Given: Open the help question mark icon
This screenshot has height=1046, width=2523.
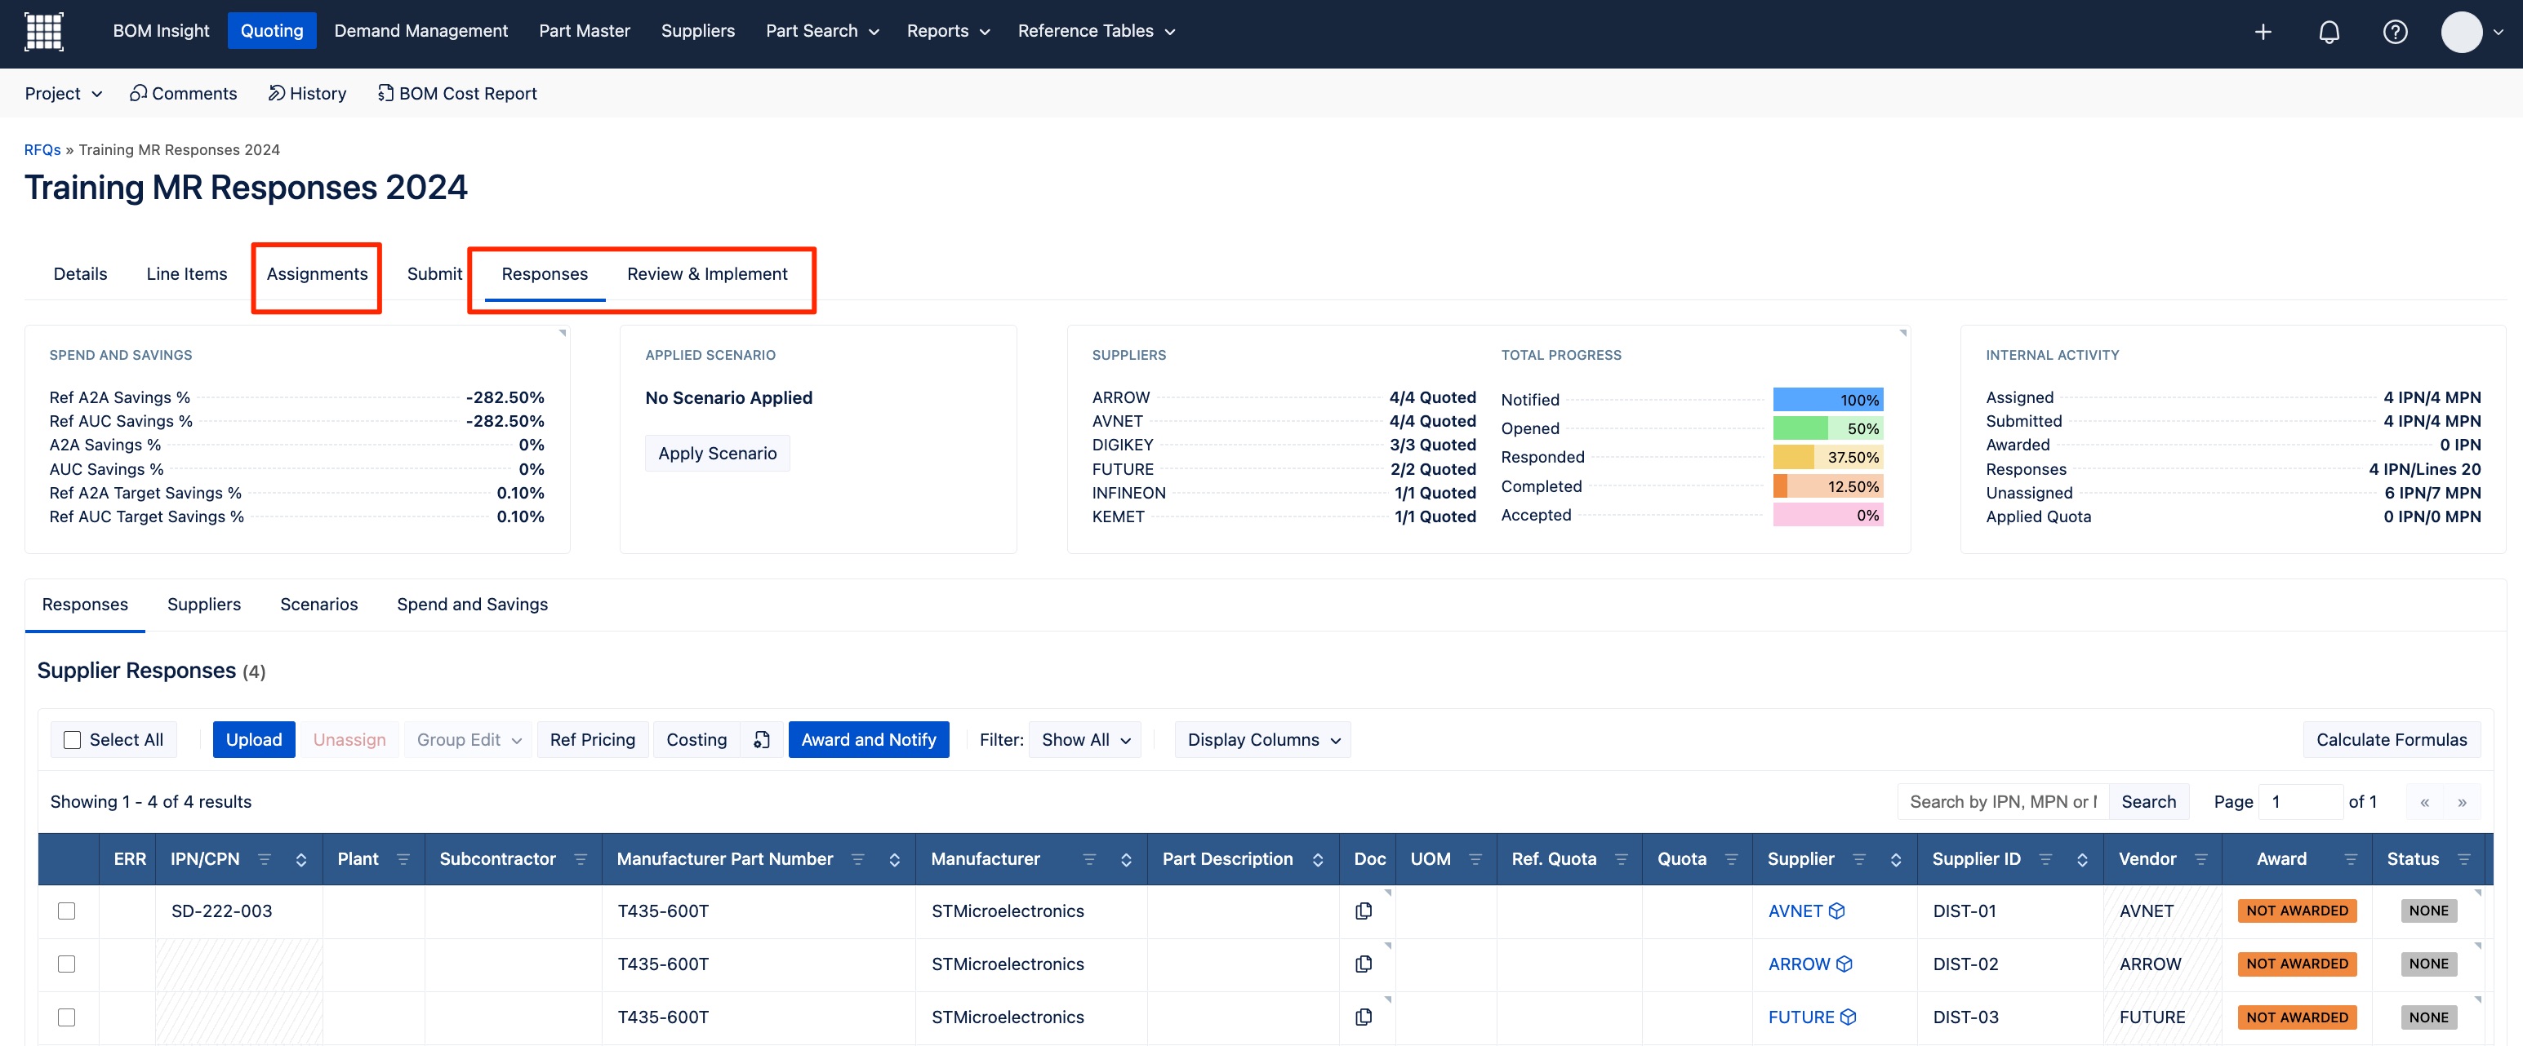Looking at the screenshot, I should 2395,33.
